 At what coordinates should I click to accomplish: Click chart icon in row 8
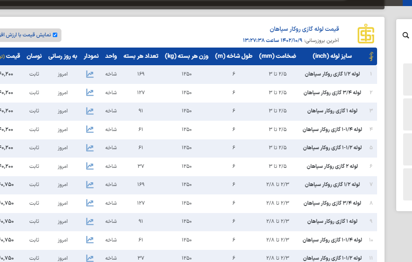point(90,203)
